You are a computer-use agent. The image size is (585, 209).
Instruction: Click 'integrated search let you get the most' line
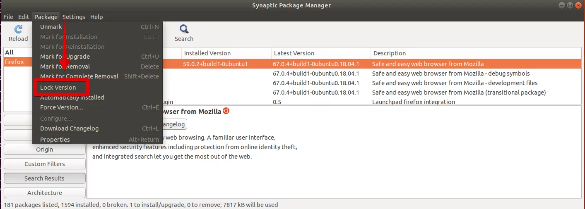click(172, 157)
